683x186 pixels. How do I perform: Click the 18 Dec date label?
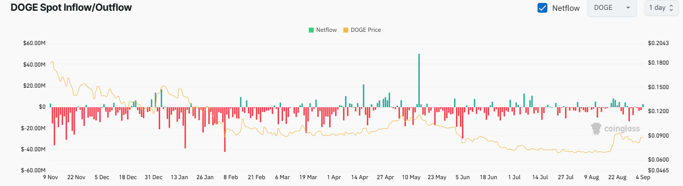(128, 177)
